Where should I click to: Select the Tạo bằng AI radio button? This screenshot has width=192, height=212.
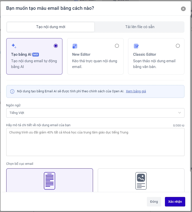pos(56,46)
